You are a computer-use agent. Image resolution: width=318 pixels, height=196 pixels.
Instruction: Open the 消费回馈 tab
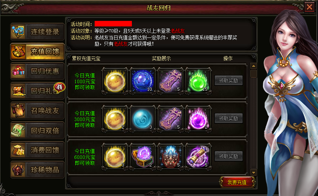click(x=38, y=150)
